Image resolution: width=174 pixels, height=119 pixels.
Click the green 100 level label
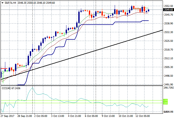pos(165,103)
